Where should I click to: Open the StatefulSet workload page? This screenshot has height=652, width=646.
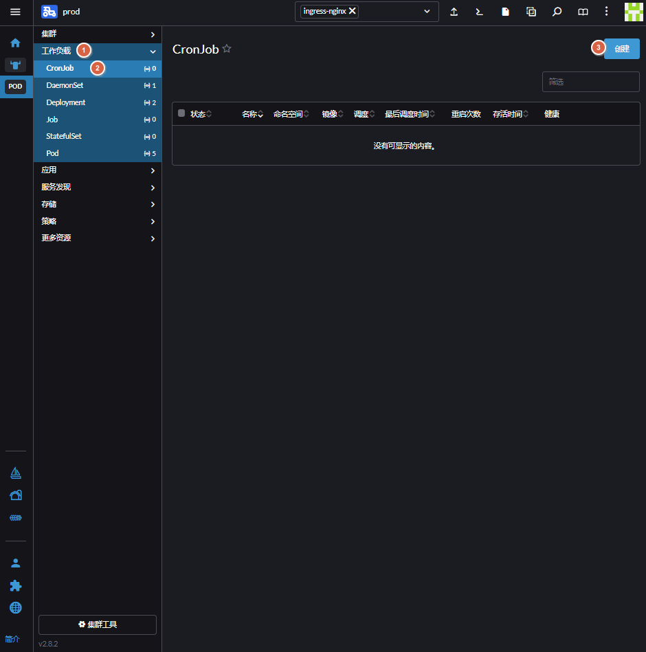[x=98, y=137]
